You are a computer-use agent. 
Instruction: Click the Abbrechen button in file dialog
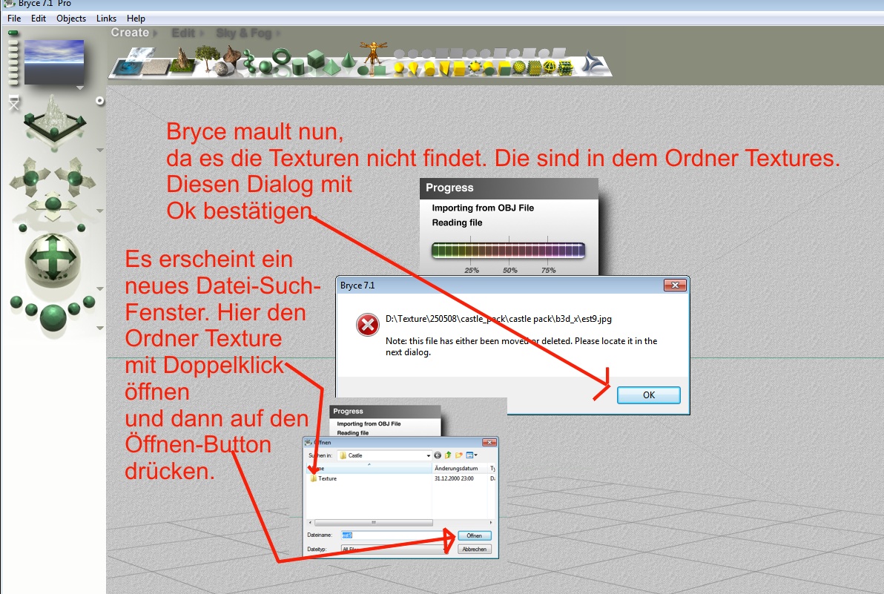tap(474, 549)
